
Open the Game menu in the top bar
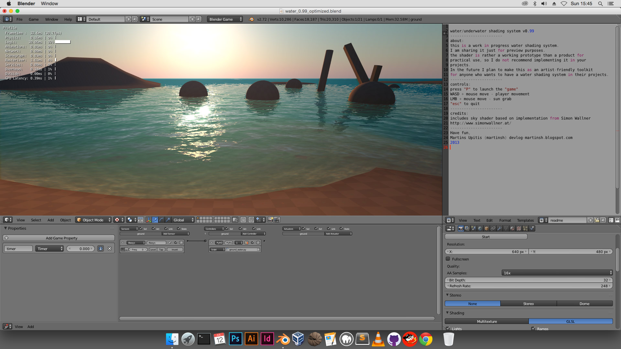pyautogui.click(x=33, y=19)
